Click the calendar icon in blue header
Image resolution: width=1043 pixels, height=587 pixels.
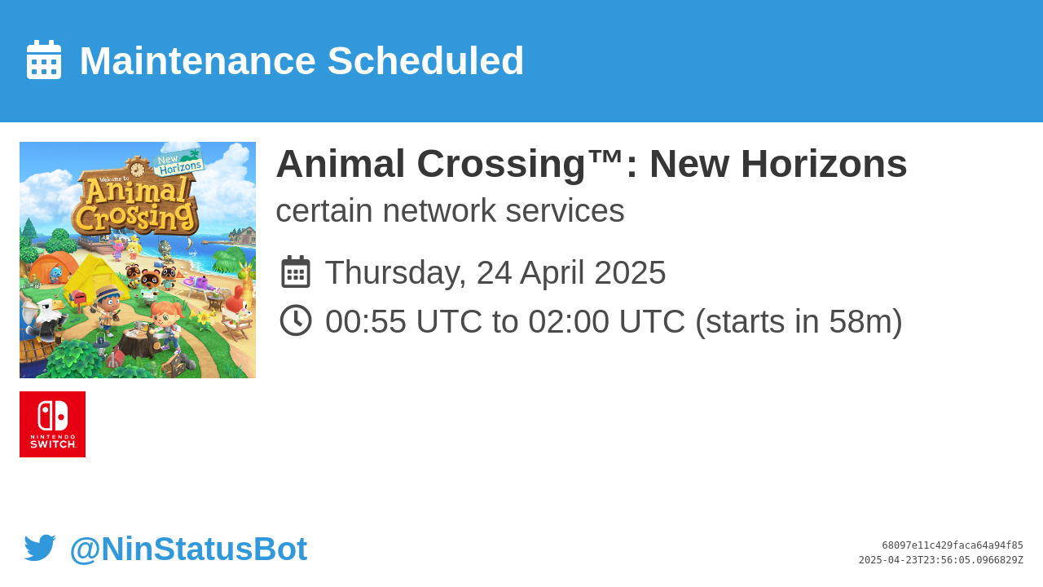click(x=44, y=60)
